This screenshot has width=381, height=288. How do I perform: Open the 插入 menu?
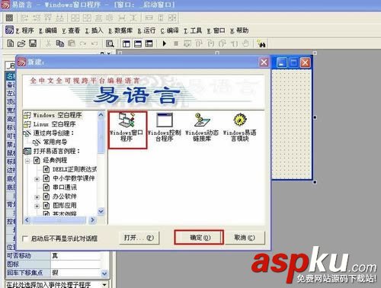point(94,30)
